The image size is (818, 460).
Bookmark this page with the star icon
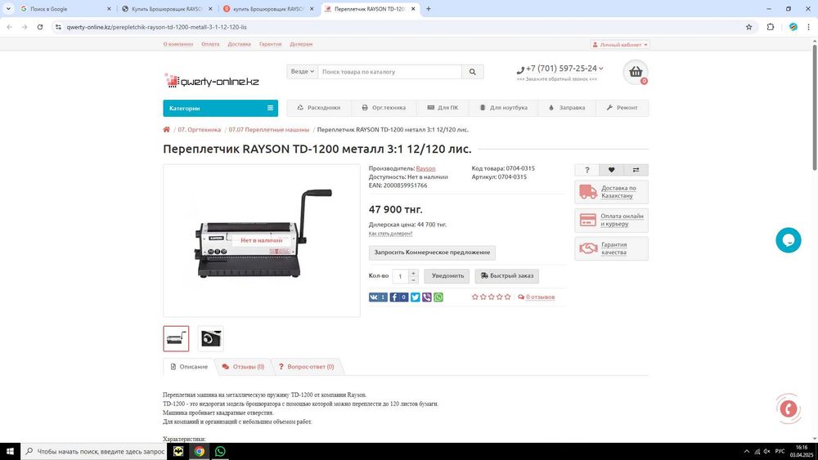coord(748,27)
